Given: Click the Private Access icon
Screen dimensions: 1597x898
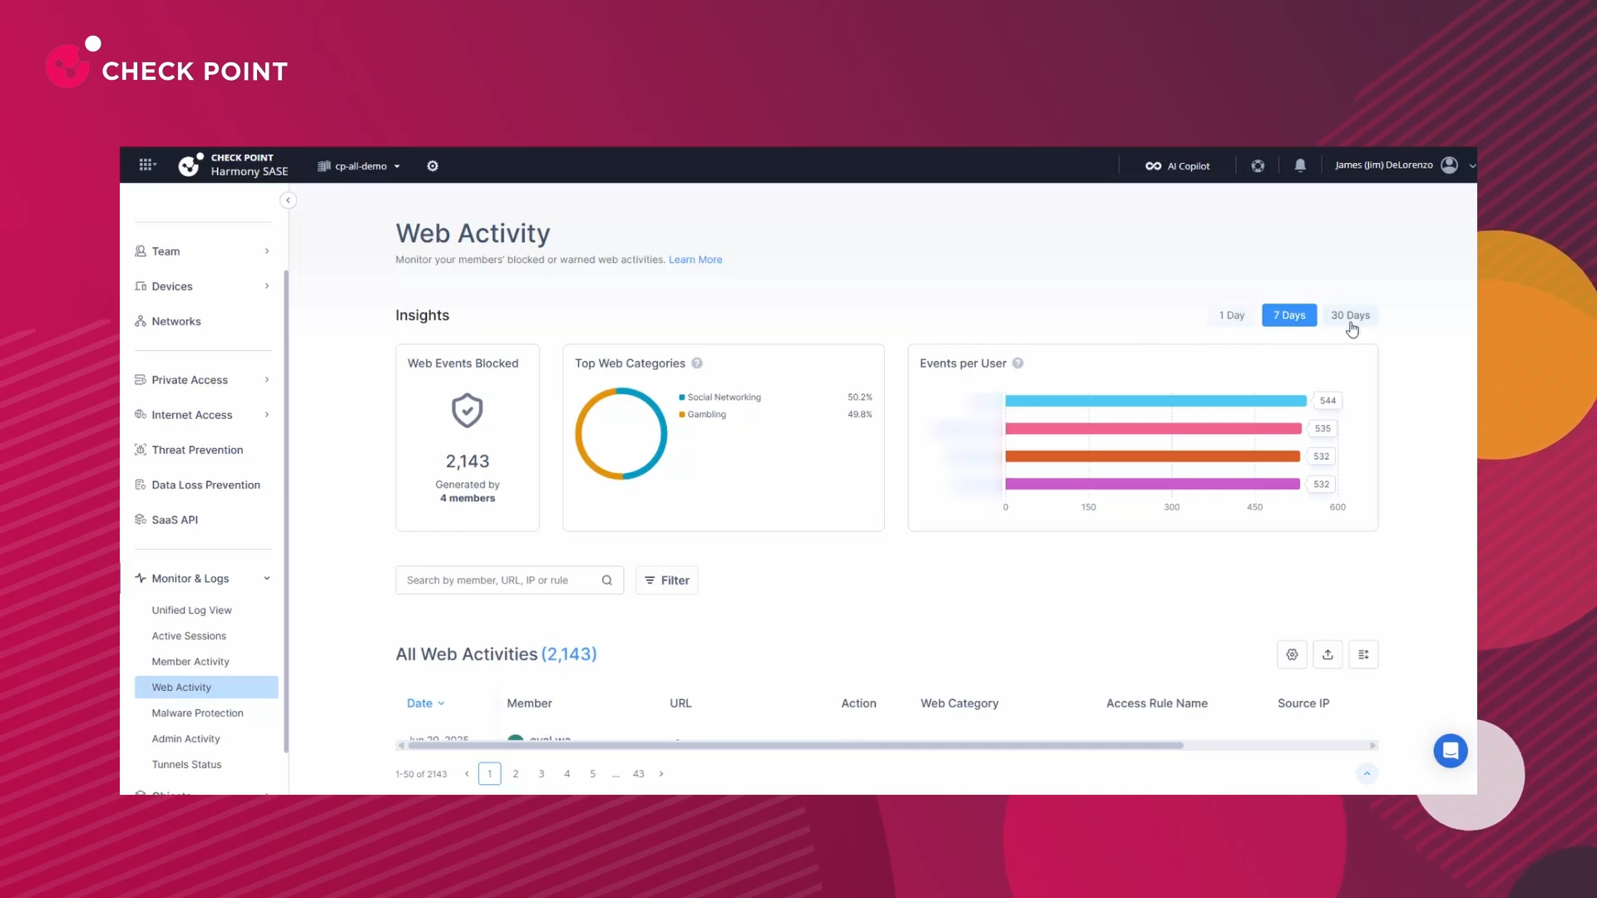Looking at the screenshot, I should point(141,379).
